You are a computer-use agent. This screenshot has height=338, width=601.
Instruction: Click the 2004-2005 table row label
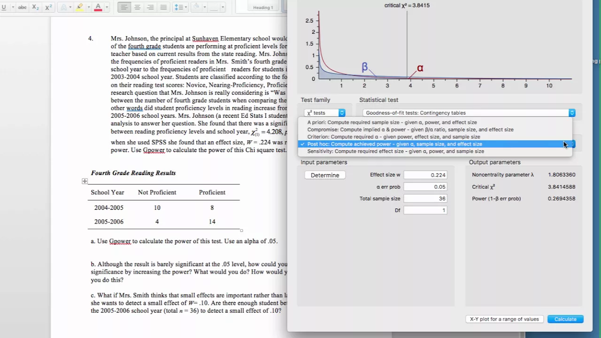pos(108,207)
